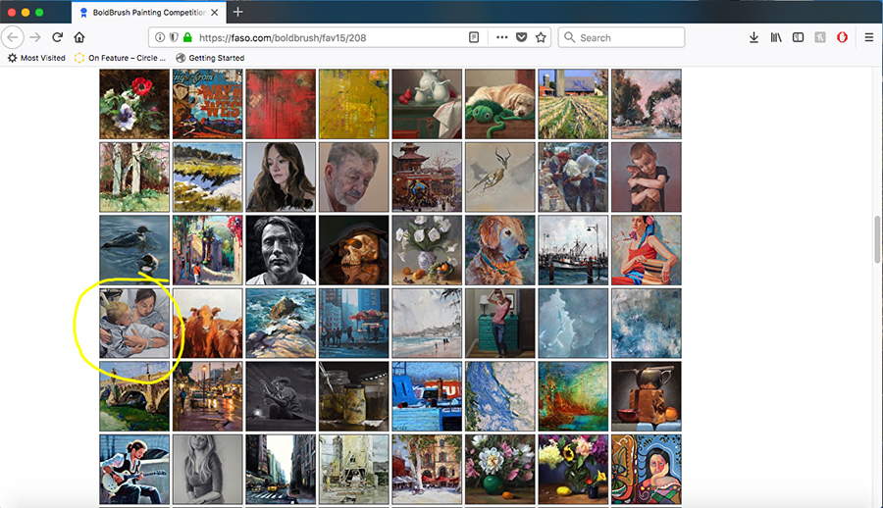
Task: Go back to the previous page
Action: click(x=13, y=37)
